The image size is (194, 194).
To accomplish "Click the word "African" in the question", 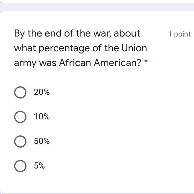I will click(x=75, y=63).
